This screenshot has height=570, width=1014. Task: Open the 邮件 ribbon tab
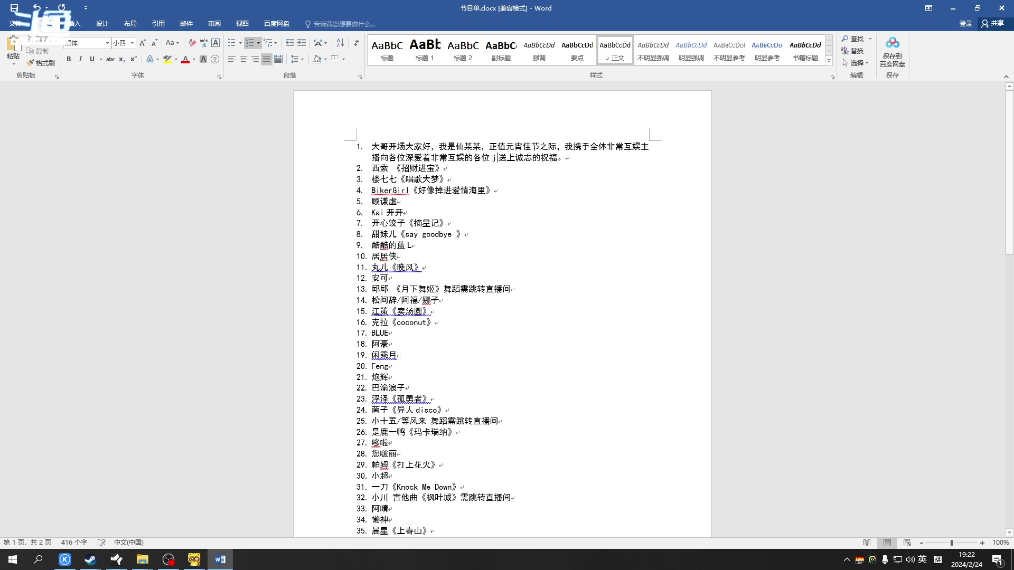tap(186, 23)
